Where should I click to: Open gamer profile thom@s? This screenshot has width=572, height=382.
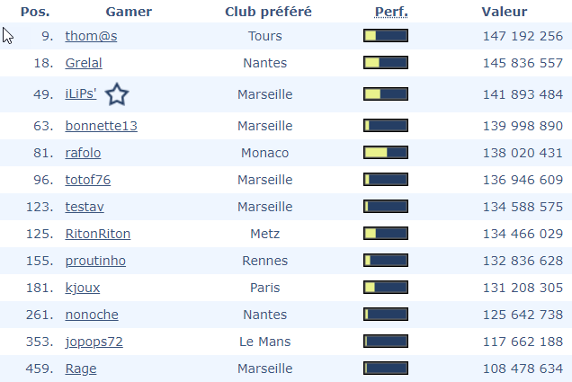tap(91, 36)
